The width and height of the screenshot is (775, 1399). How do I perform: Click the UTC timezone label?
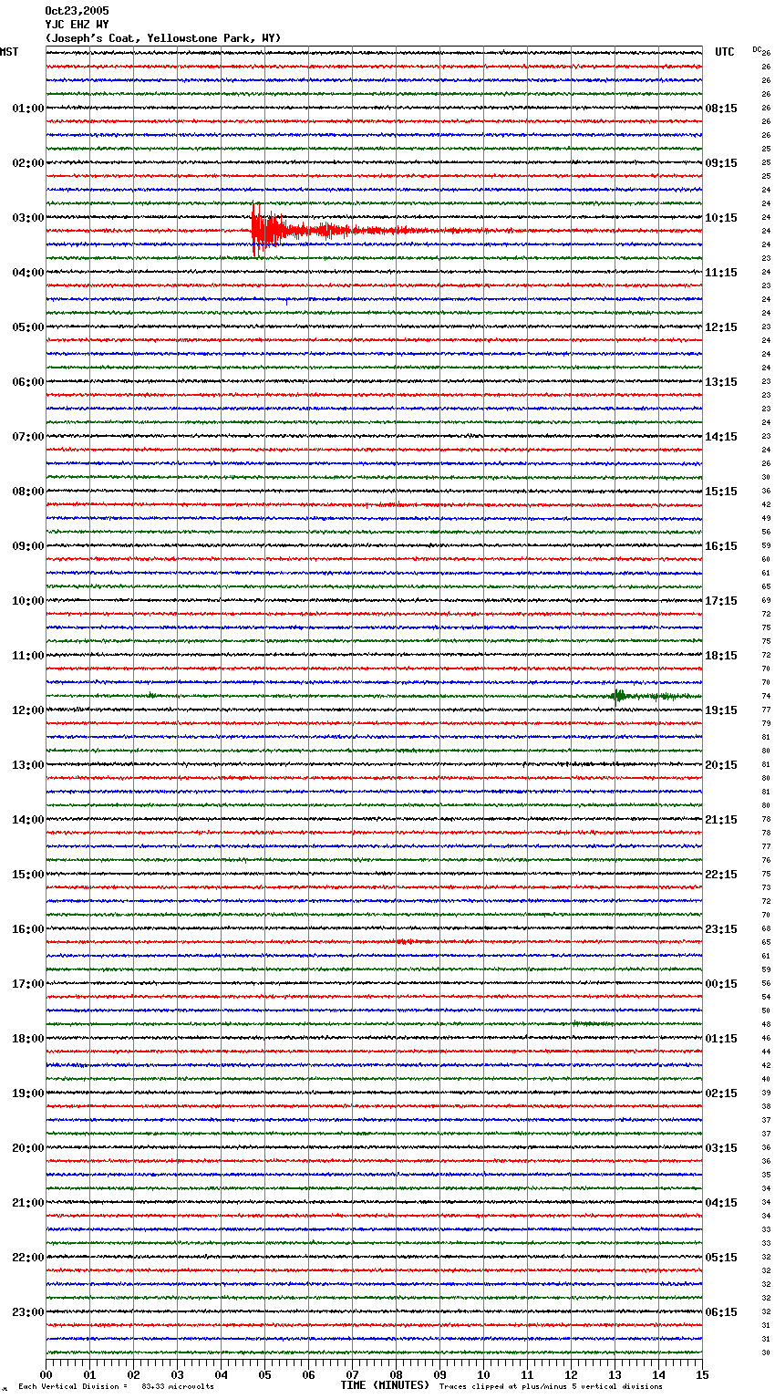725,52
